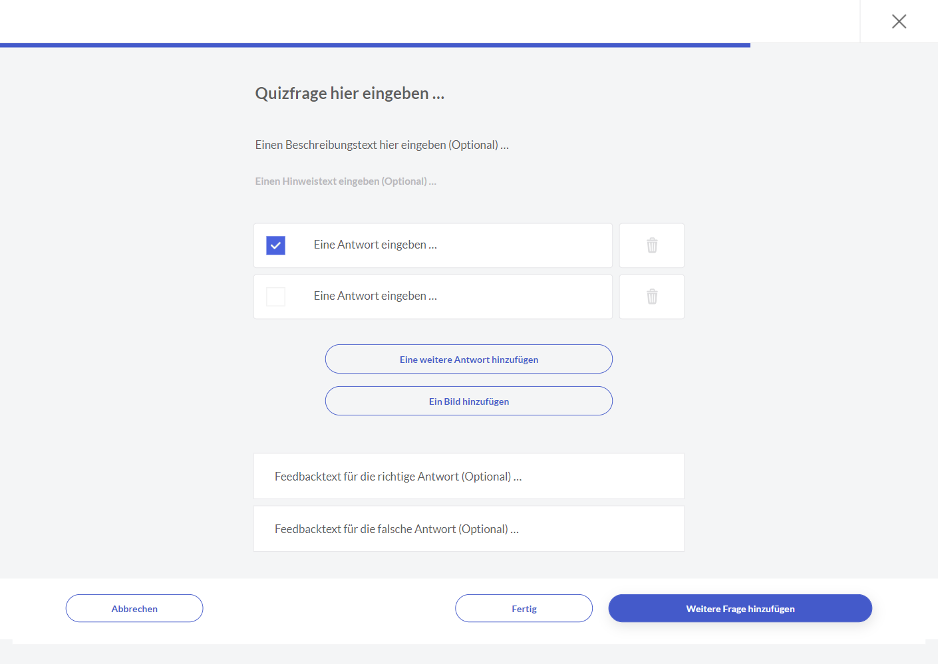Enter feedback text for the richtige Antwort
This screenshot has width=938, height=664.
point(468,477)
